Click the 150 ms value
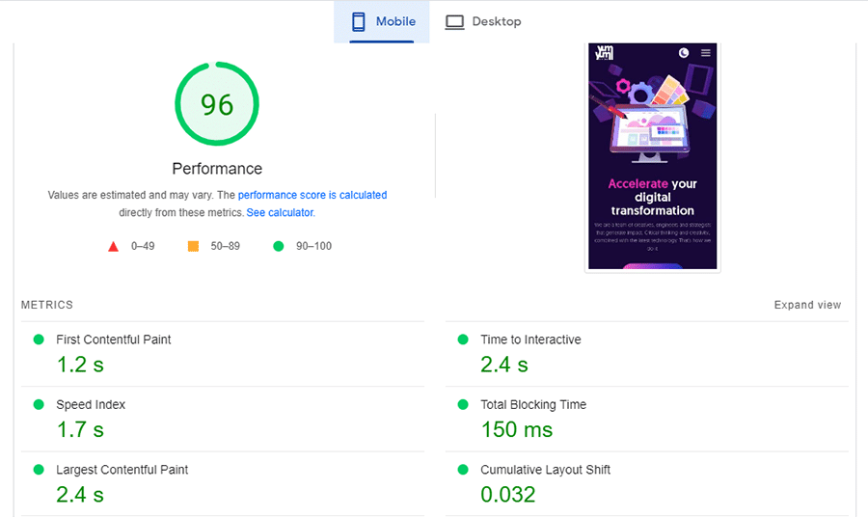Image resolution: width=868 pixels, height=517 pixels. (x=517, y=429)
